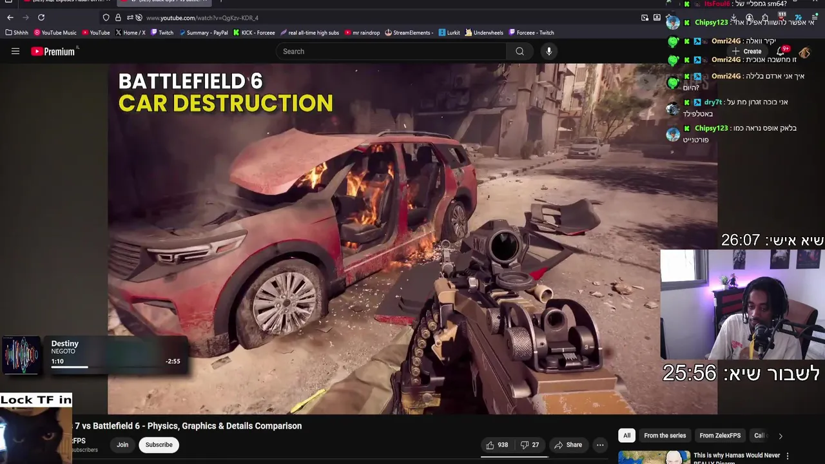Image resolution: width=825 pixels, height=464 pixels.
Task: Go to YouTube Premium home logo
Action: click(x=55, y=52)
